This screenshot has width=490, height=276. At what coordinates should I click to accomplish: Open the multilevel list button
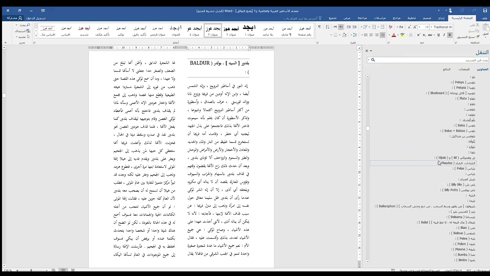(365, 27)
